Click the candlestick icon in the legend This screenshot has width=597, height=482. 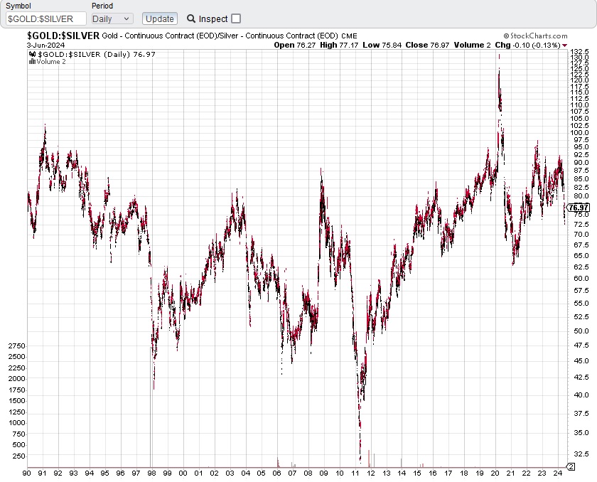(32, 53)
